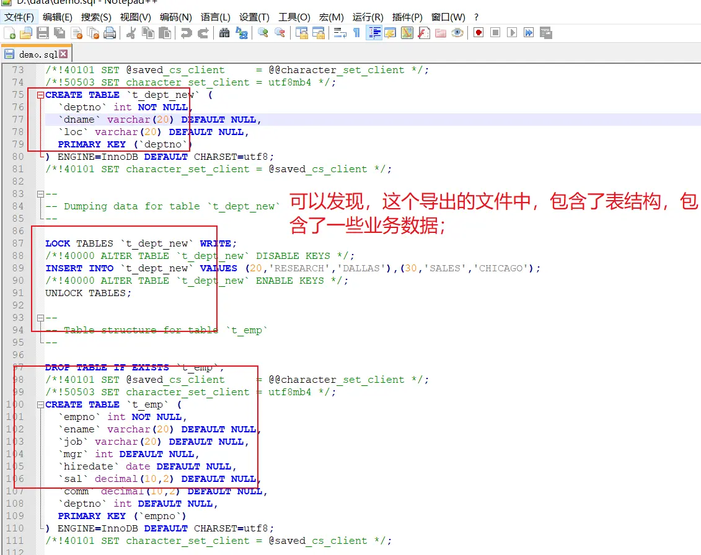Open the 编码(N) menu
This screenshot has height=555, width=701.
pos(175,17)
